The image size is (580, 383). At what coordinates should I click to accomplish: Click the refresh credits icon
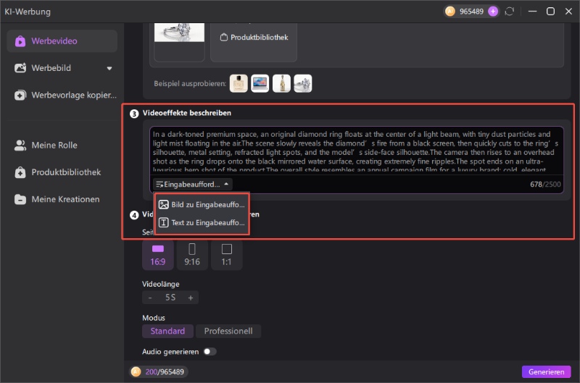510,12
